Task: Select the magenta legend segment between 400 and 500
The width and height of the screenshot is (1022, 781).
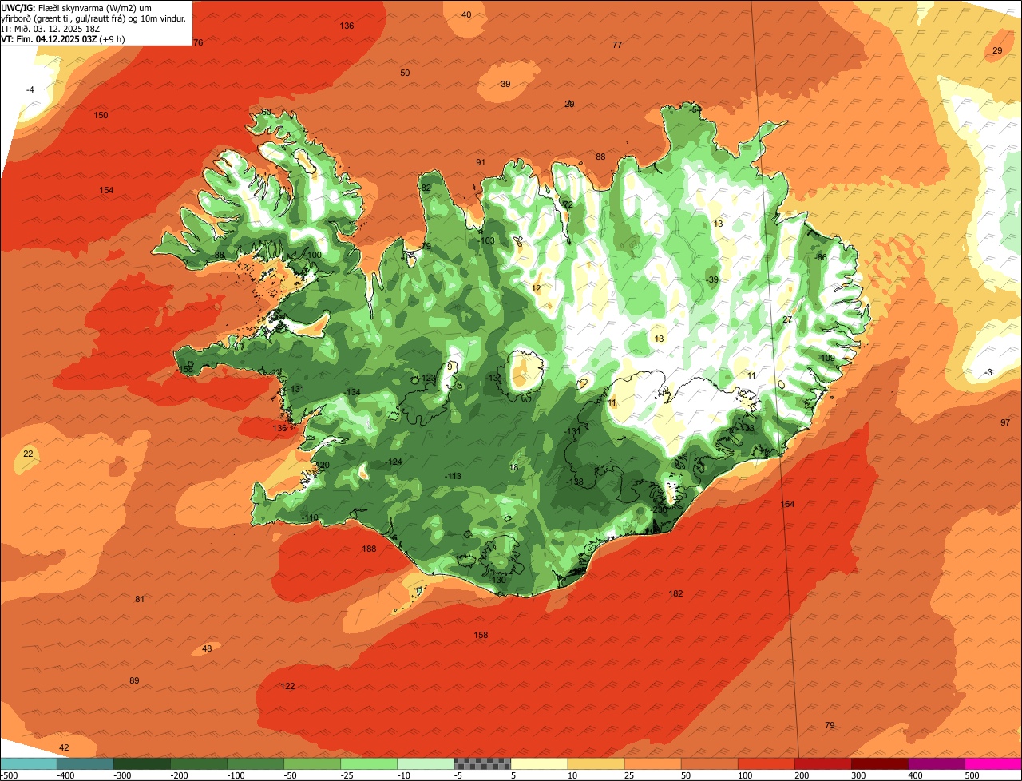Action: [x=937, y=763]
